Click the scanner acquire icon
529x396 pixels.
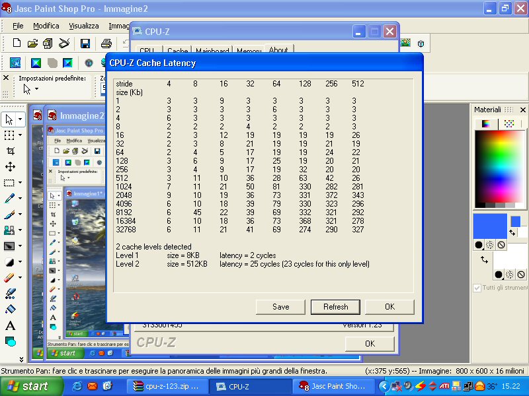pyautogui.click(x=63, y=43)
